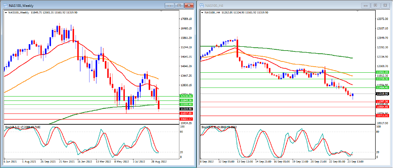The width and height of the screenshot is (393, 168).
Task: Click the chart icon in NAS100 H4 title bar
Action: [202, 5]
